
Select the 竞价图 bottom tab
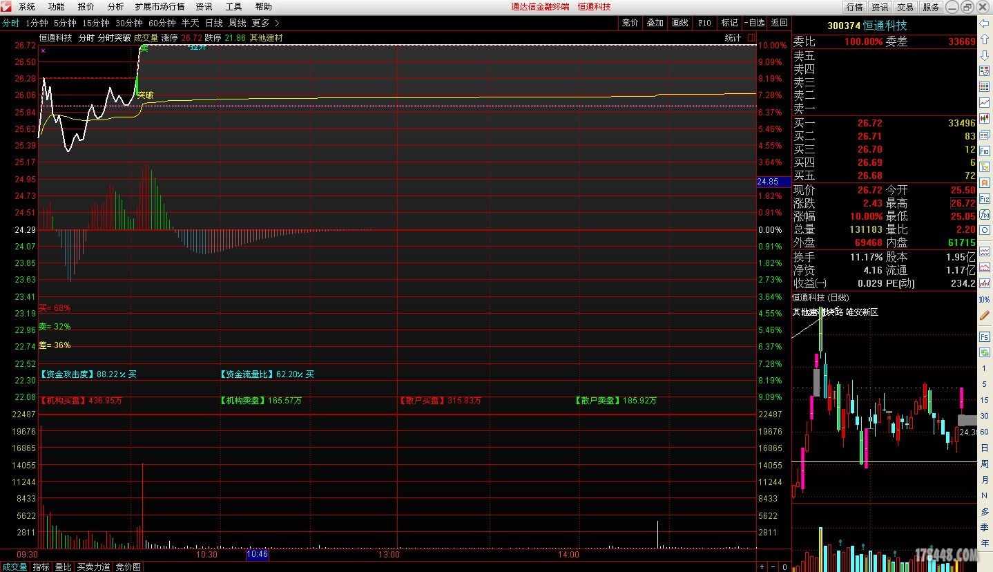point(128,566)
